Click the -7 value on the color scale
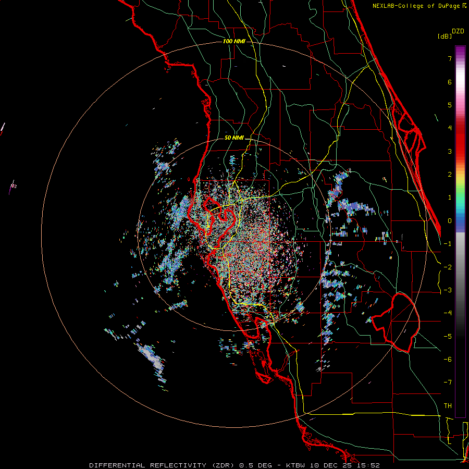This screenshot has height=469, width=469. (x=448, y=382)
